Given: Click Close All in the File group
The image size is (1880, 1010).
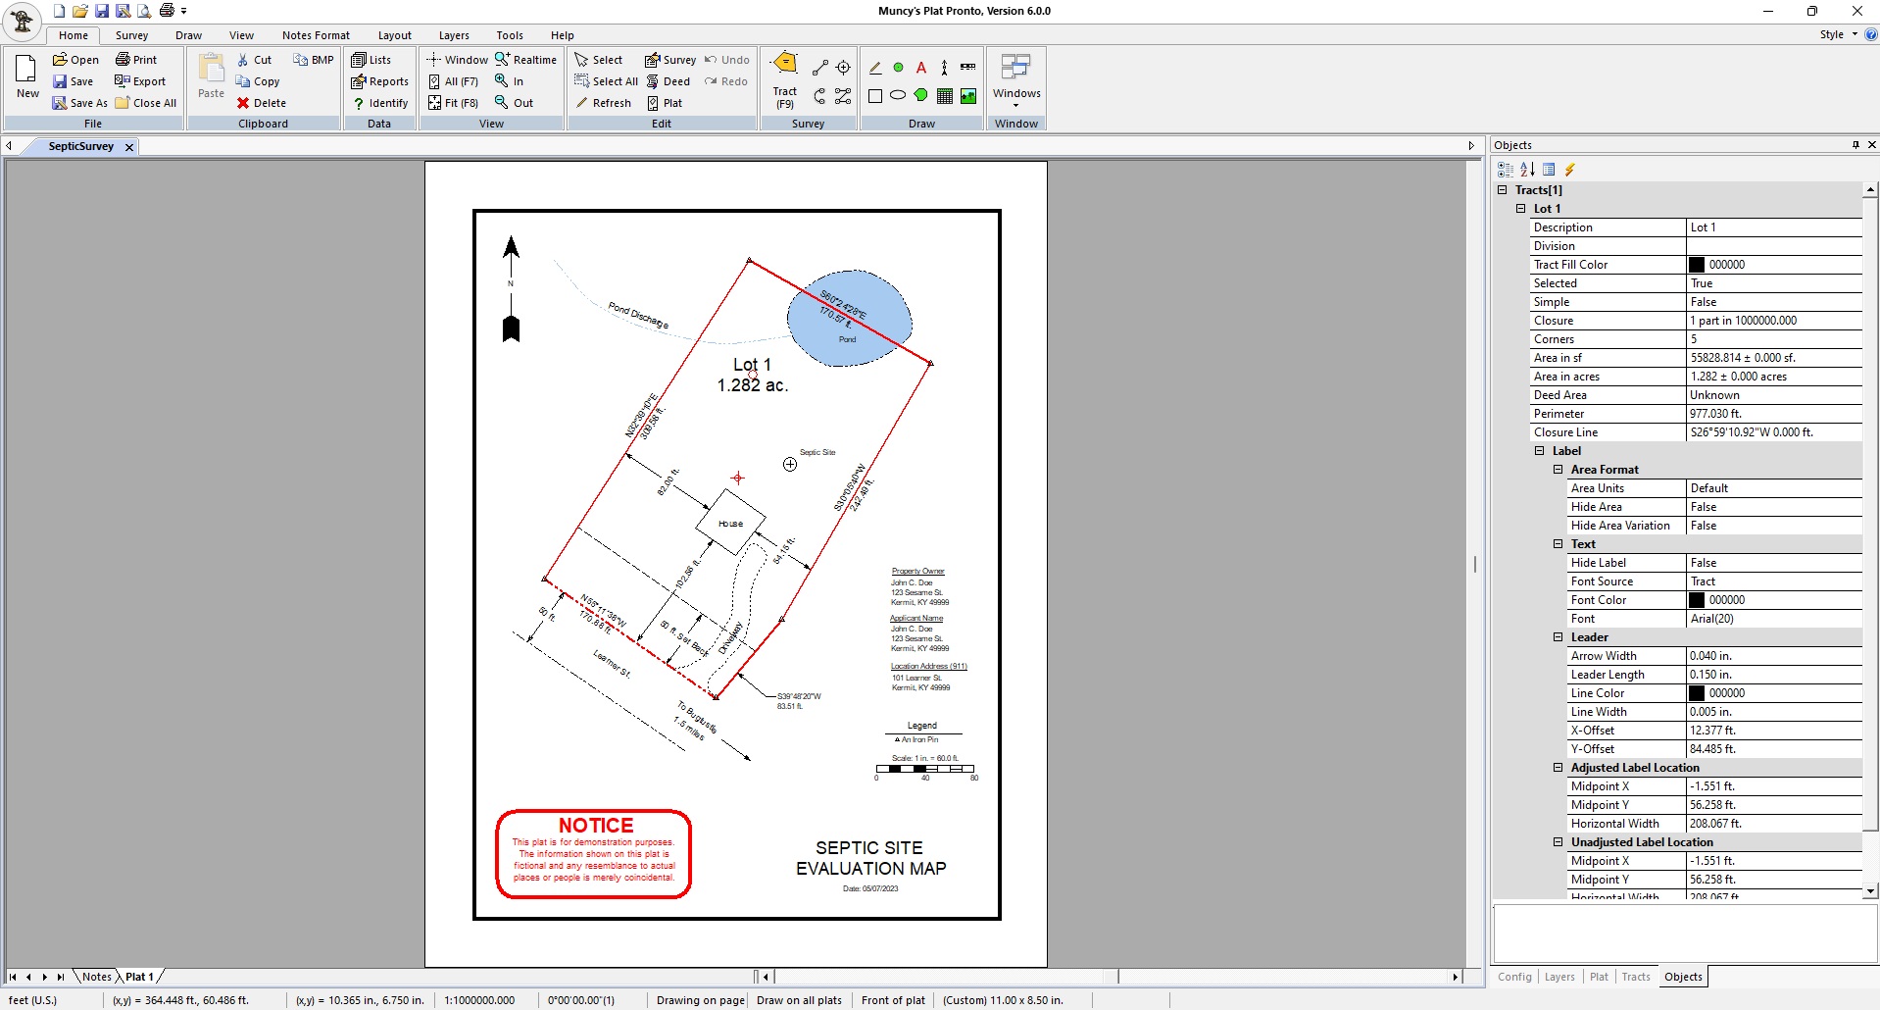Looking at the screenshot, I should click(145, 103).
